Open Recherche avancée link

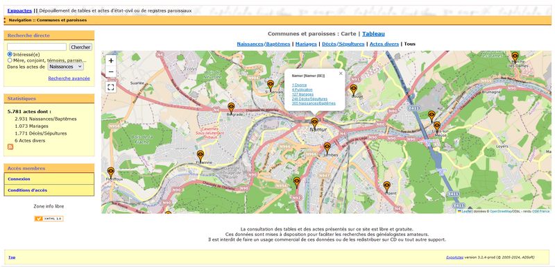pyautogui.click(x=69, y=78)
